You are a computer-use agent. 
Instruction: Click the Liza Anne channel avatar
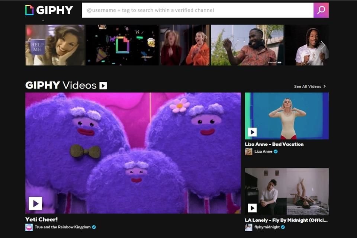coord(248,151)
